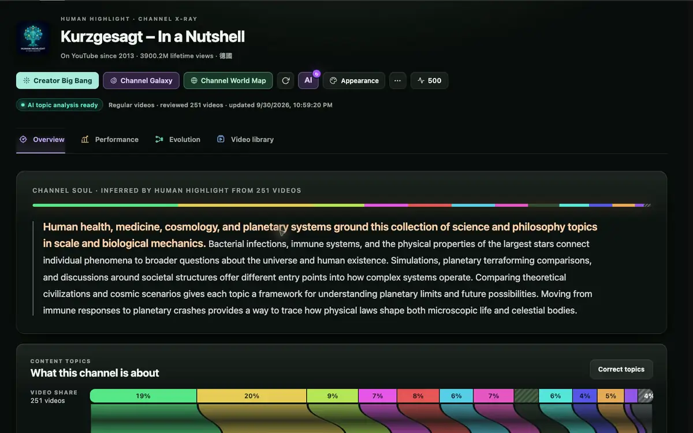Select the orange 5% topic segment
Screen dimensions: 693x433
coord(611,396)
